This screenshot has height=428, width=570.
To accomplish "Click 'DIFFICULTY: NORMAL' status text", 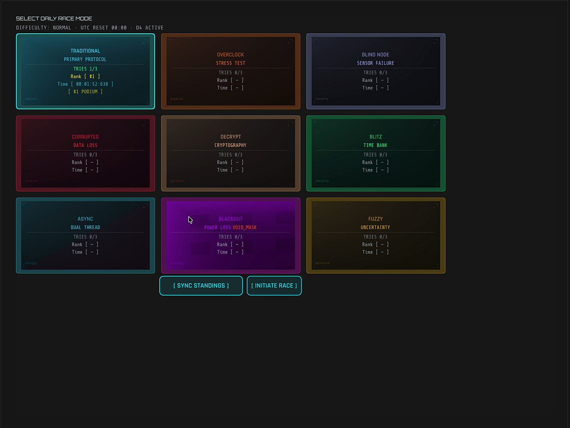I will coord(44,28).
